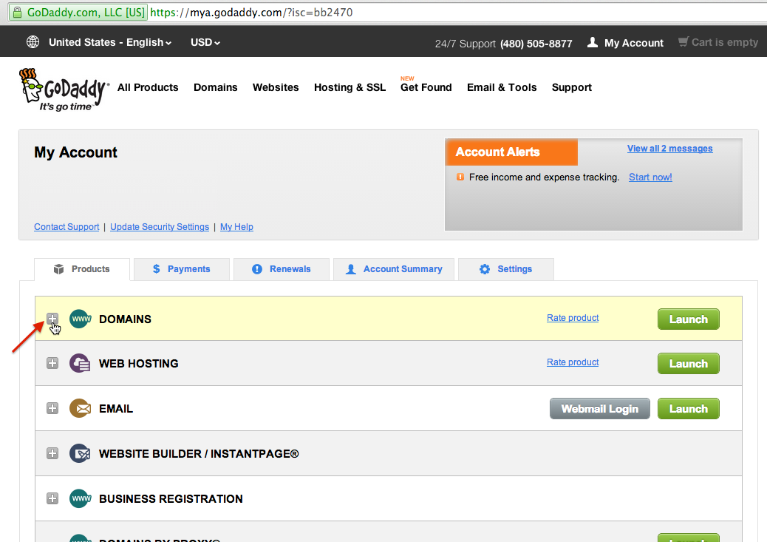Click the Account Alerts header
The width and height of the screenshot is (767, 542).
point(511,152)
